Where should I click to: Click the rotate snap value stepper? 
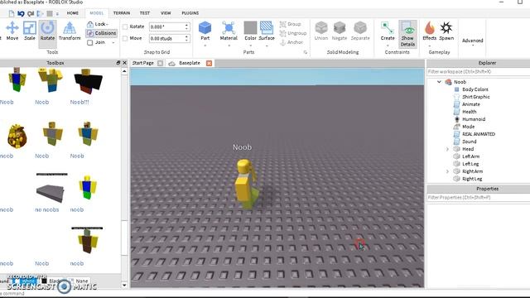point(187,26)
